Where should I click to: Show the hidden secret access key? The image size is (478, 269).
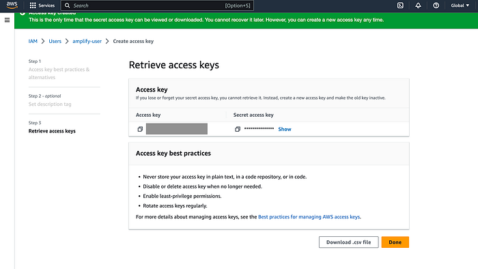tap(285, 129)
